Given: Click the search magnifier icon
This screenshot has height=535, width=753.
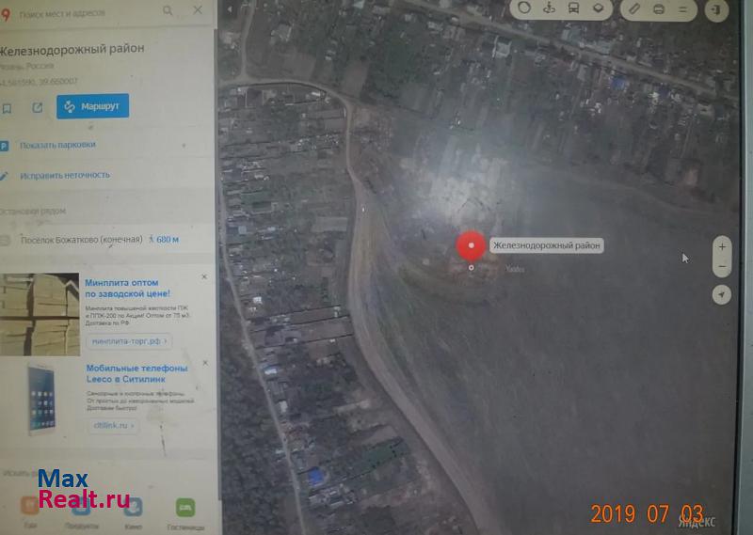Looking at the screenshot, I should 168,10.
